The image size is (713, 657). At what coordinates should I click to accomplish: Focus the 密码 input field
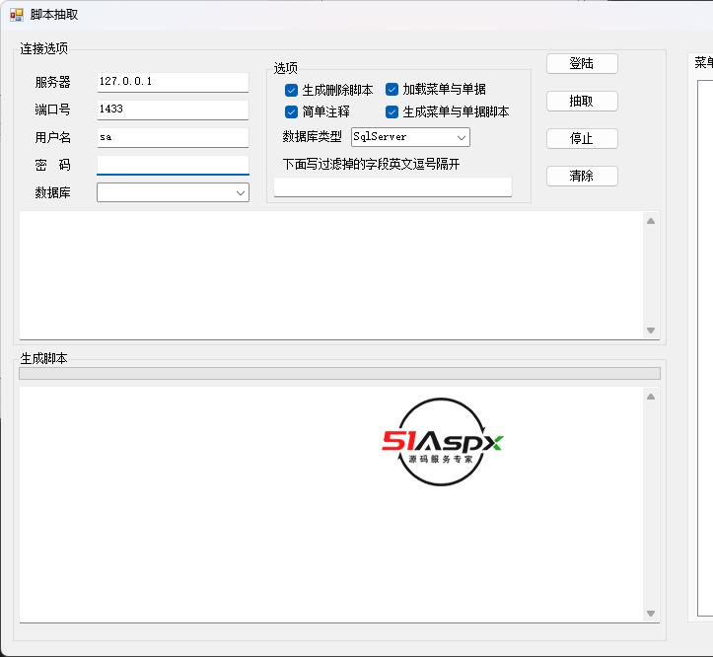click(x=173, y=165)
